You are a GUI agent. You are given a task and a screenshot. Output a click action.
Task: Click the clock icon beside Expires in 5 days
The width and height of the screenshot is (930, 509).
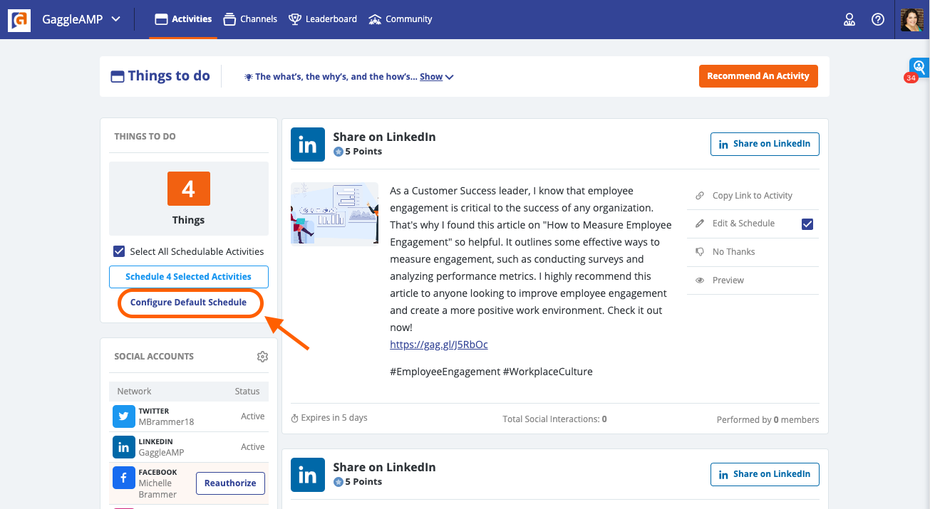coord(295,419)
